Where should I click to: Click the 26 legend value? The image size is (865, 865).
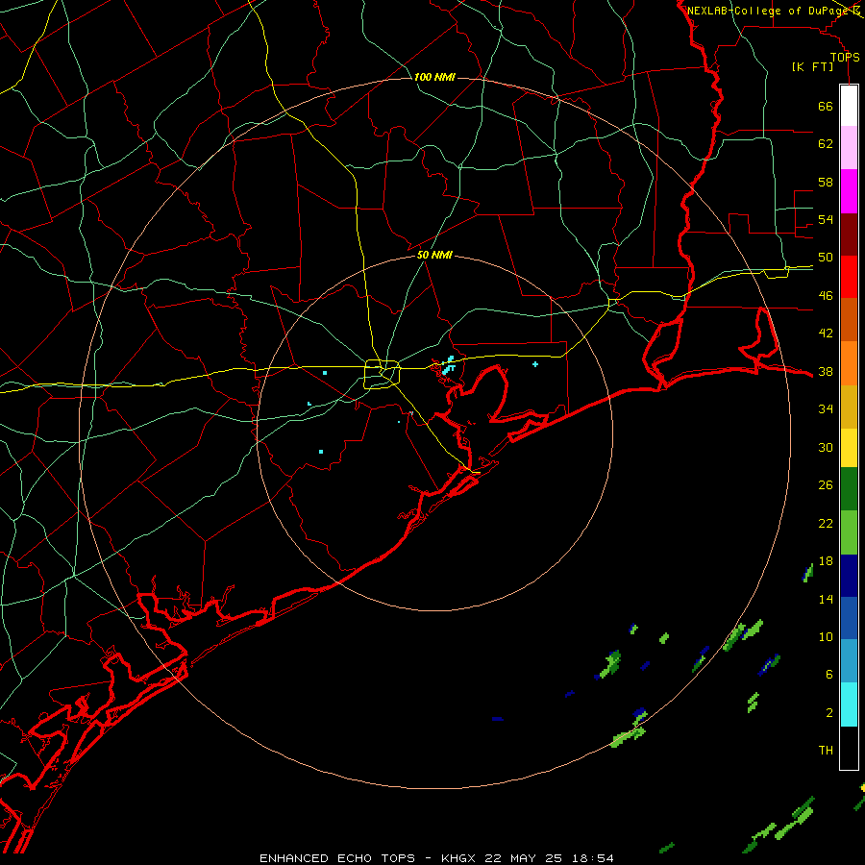(826, 485)
